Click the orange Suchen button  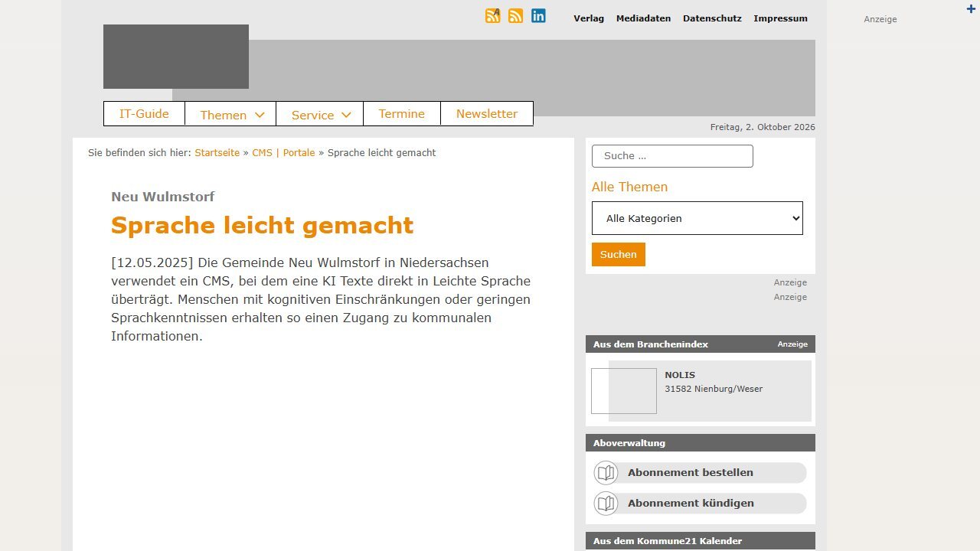pyautogui.click(x=619, y=254)
